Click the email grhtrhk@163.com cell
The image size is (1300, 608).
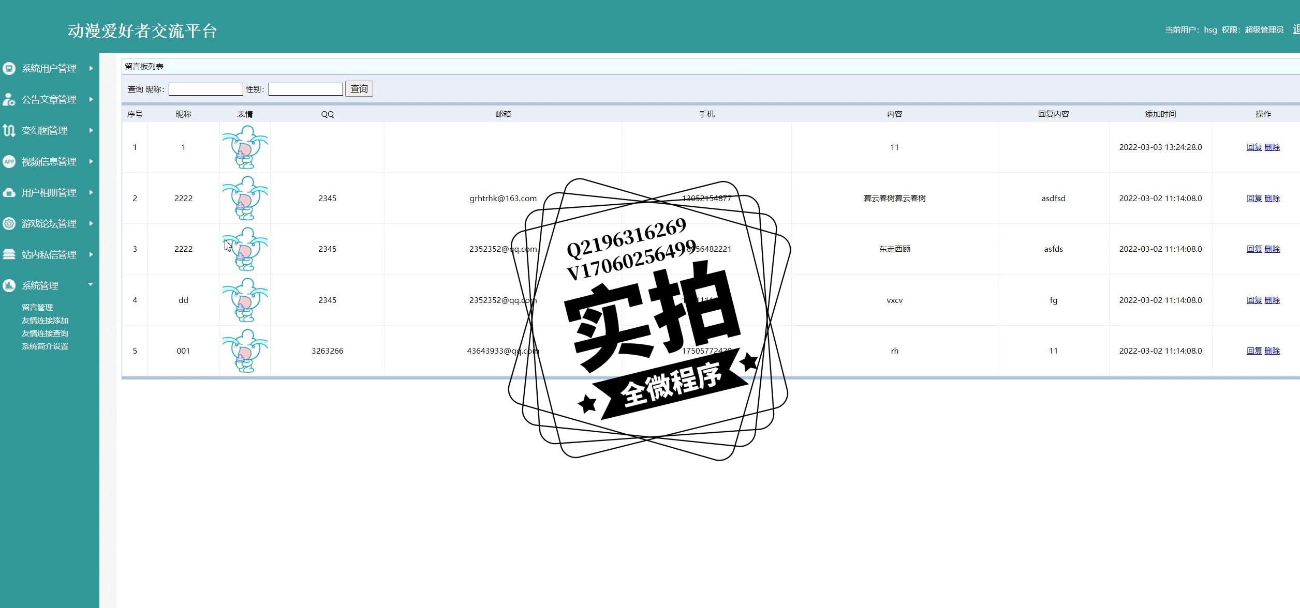(503, 199)
